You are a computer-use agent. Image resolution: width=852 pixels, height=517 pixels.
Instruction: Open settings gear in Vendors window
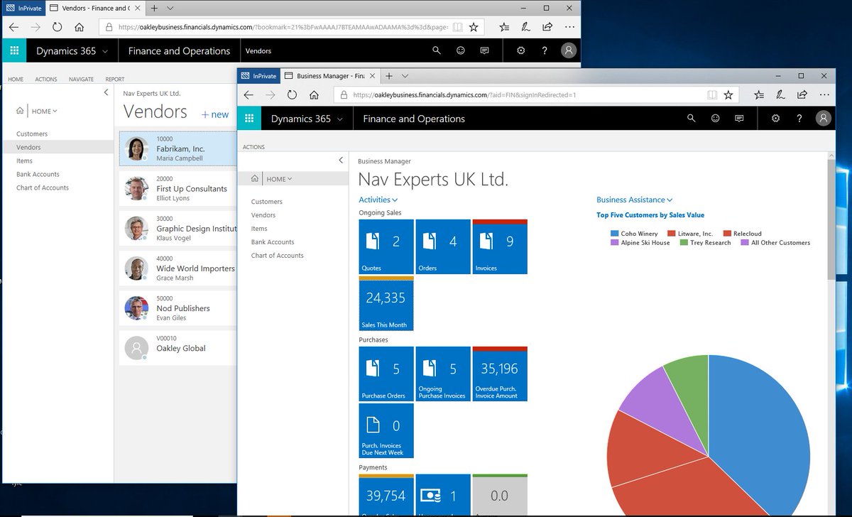[x=521, y=50]
